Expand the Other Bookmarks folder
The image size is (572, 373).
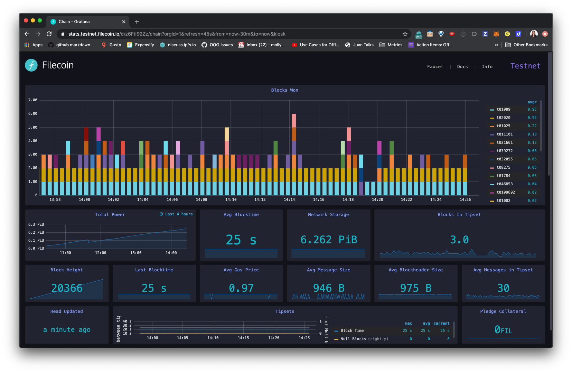(526, 45)
